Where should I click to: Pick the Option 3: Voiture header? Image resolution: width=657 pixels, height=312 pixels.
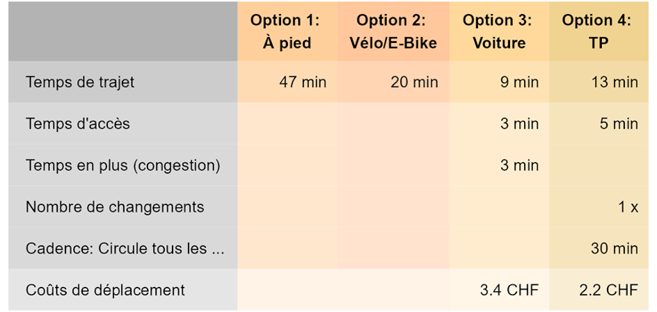tap(498, 31)
